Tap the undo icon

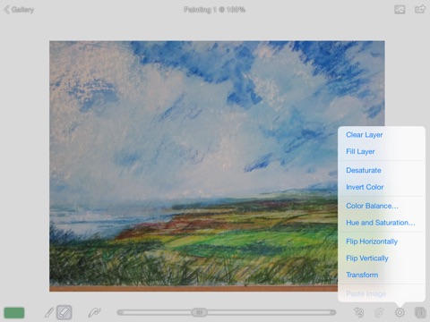358,312
